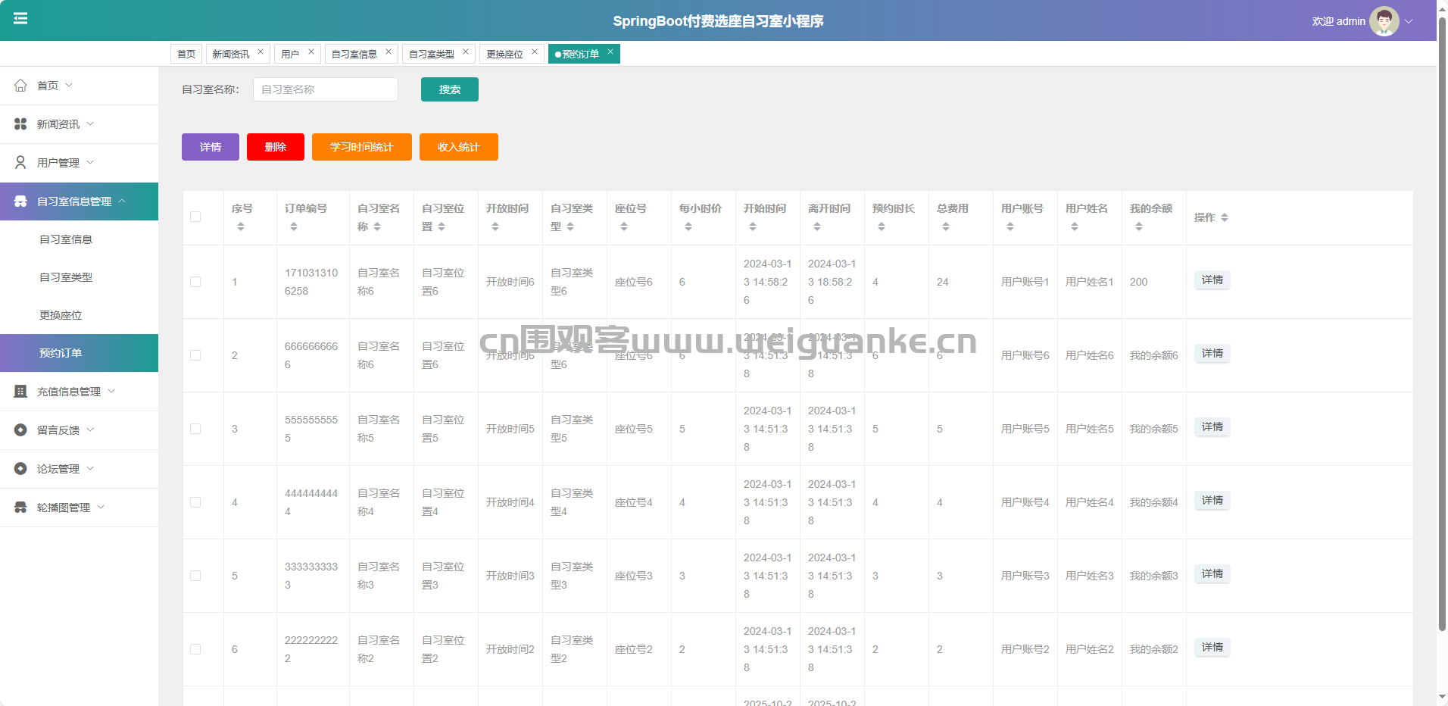1448x706 pixels.
Task: Click the home icon in sidebar
Action: pos(20,86)
